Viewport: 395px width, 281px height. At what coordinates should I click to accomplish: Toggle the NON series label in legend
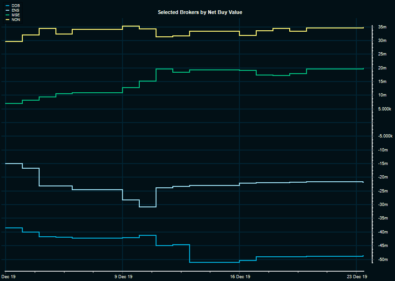coord(15,20)
